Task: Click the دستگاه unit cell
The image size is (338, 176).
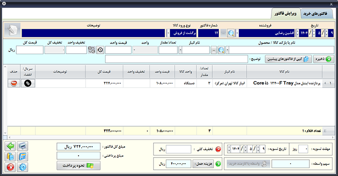Action: [x=186, y=83]
